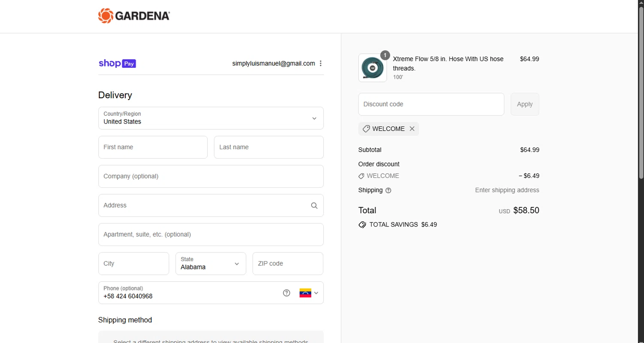
Task: Show phone number help question mark
Action: 286,293
